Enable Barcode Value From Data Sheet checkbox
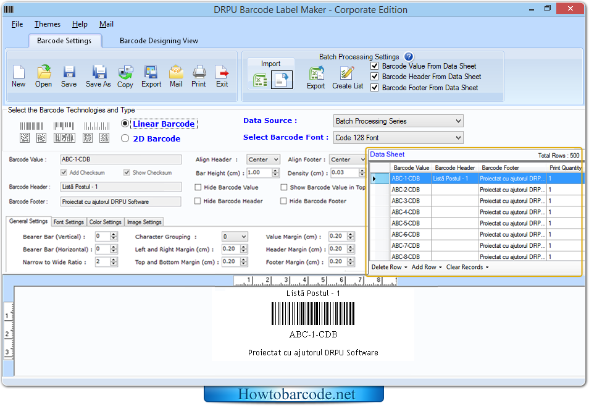The width and height of the screenshot is (589, 406). coord(375,66)
